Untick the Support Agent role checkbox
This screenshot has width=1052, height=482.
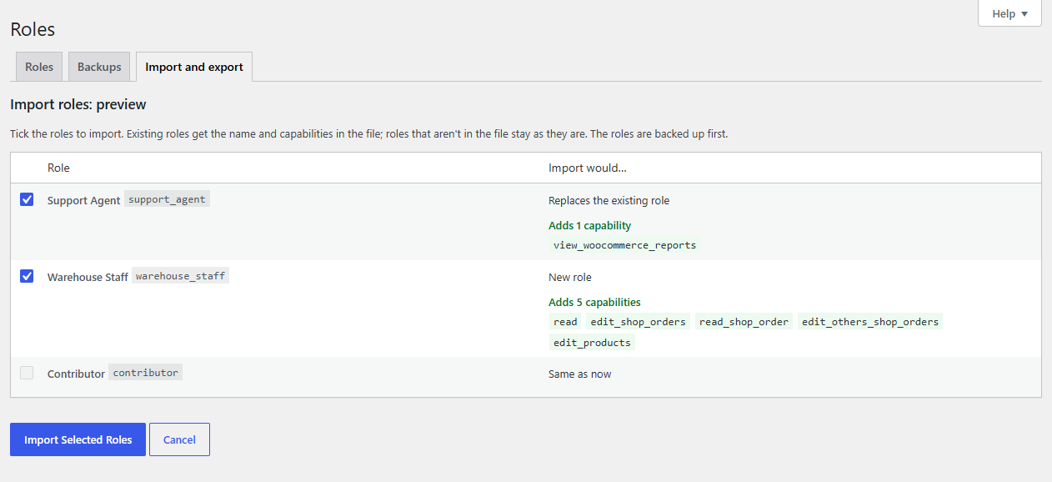point(27,199)
